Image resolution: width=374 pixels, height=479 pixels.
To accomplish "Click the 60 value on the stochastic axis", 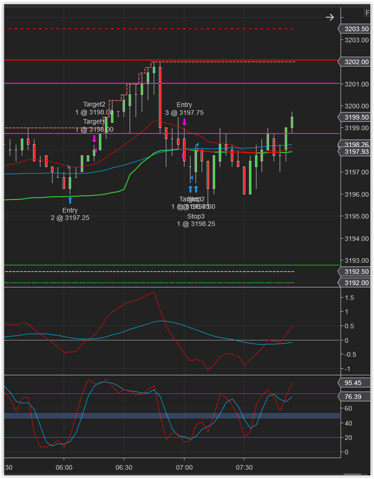I will [348, 408].
